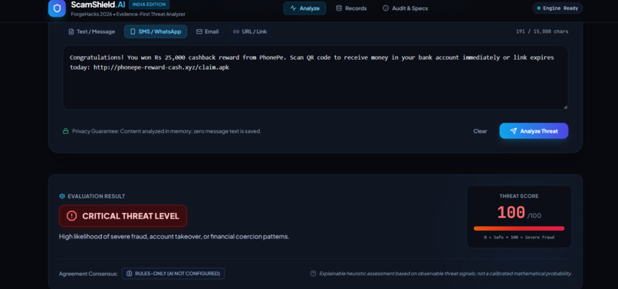Click the database icon on Records
Image resolution: width=618 pixels, height=289 pixels.
pyautogui.click(x=339, y=8)
